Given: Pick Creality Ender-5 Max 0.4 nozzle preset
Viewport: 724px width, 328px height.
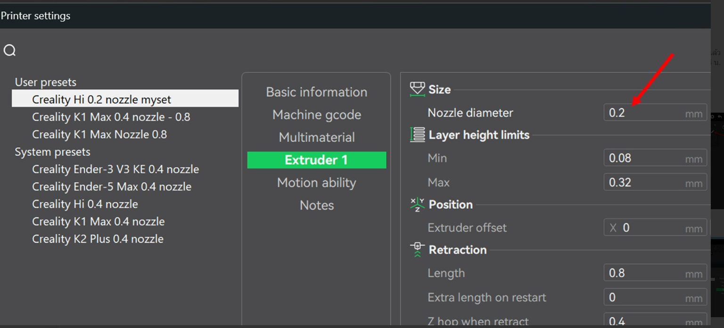Looking at the screenshot, I should [111, 187].
